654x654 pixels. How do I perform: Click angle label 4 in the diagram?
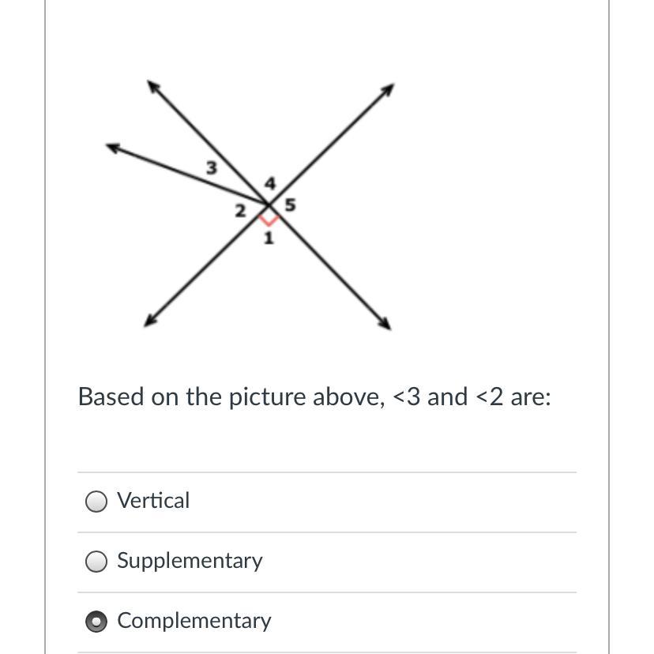pyautogui.click(x=270, y=184)
